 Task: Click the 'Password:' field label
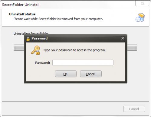click(43, 63)
